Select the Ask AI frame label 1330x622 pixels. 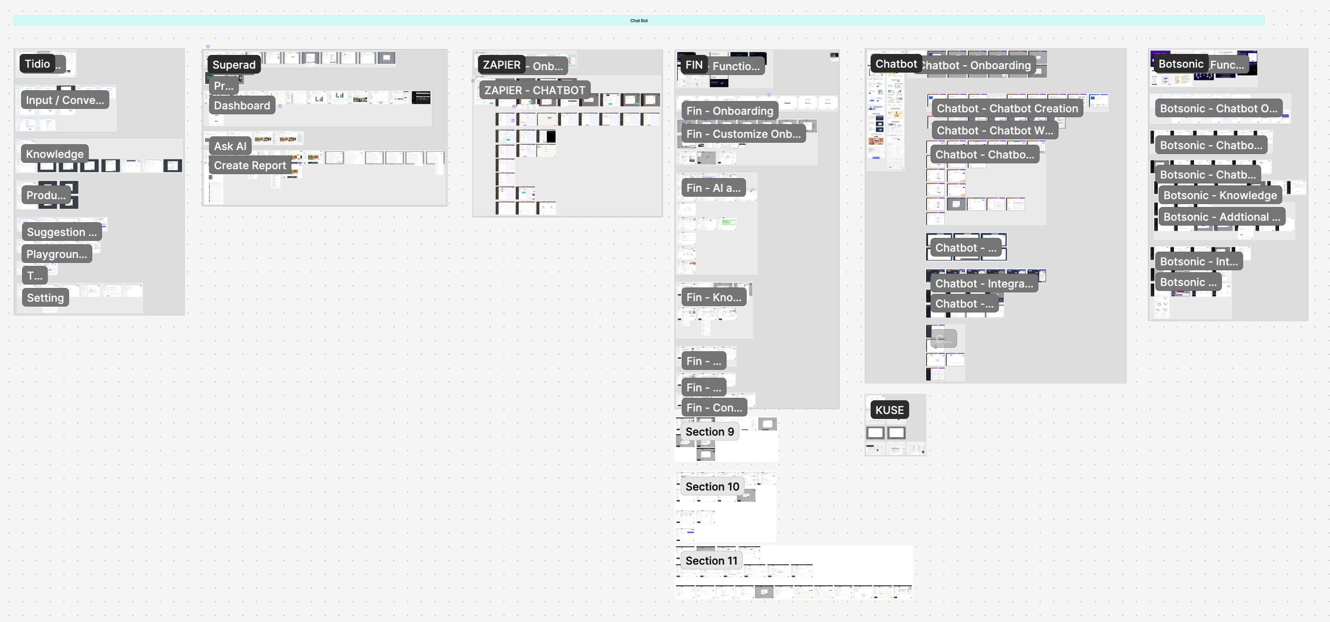(230, 146)
